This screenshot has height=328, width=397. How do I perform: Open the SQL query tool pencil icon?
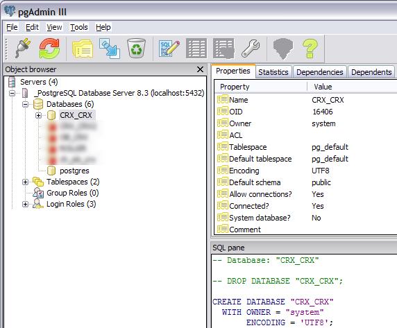[169, 49]
